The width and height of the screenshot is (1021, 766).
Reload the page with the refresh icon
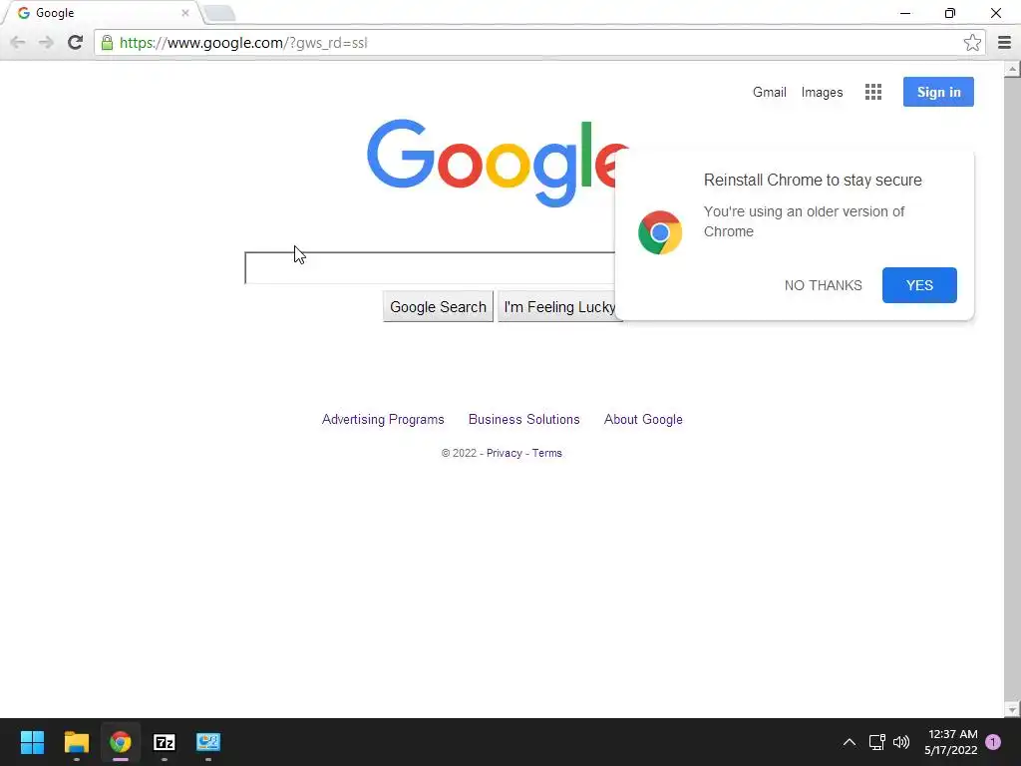tap(75, 42)
